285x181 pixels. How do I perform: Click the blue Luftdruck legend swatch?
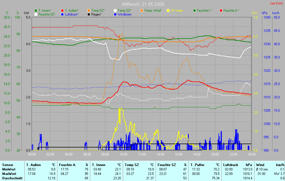(62, 14)
